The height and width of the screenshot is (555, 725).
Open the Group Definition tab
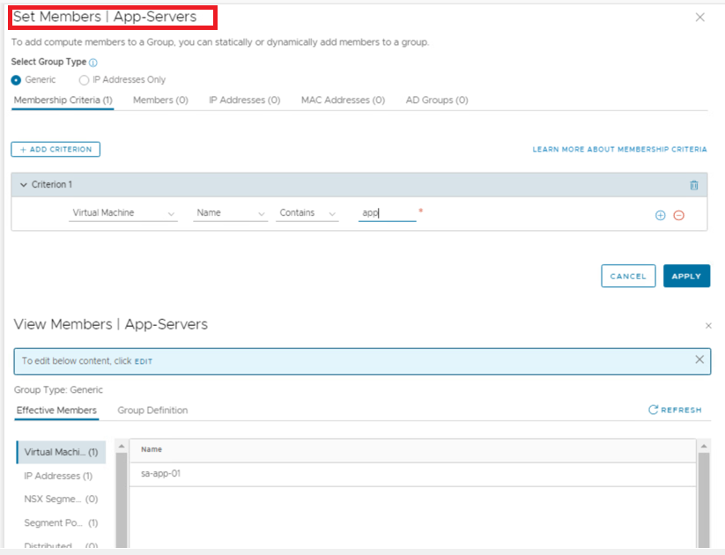(152, 411)
